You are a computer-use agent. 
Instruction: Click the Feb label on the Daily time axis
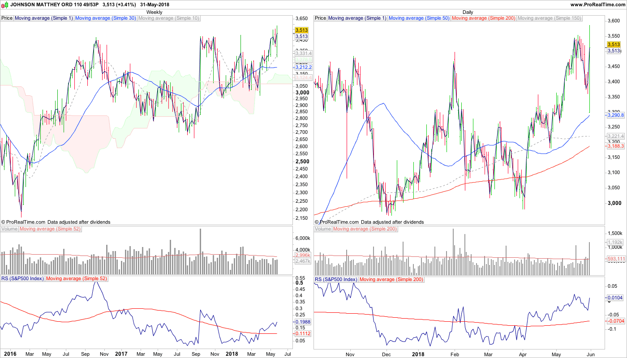(455, 354)
